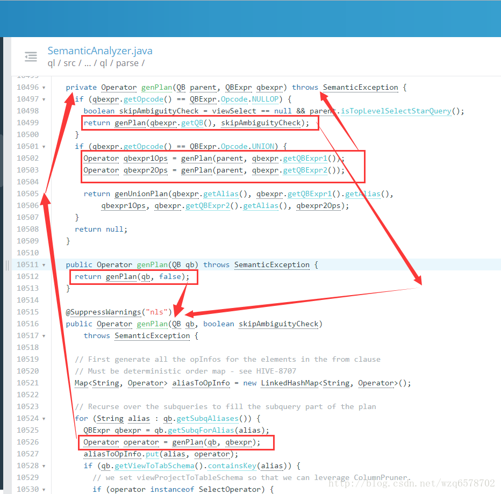
Task: Collapse the genPlan method at line 10511
Action: [44, 265]
